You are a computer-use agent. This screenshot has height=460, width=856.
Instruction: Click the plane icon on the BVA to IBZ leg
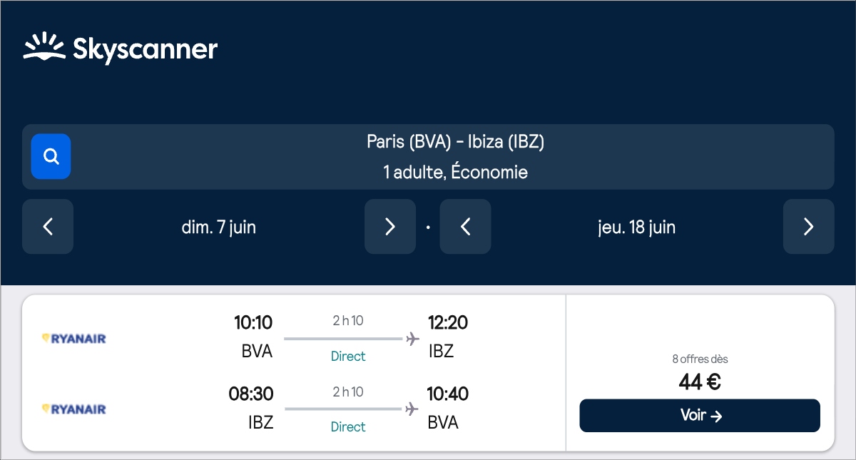pyautogui.click(x=412, y=339)
